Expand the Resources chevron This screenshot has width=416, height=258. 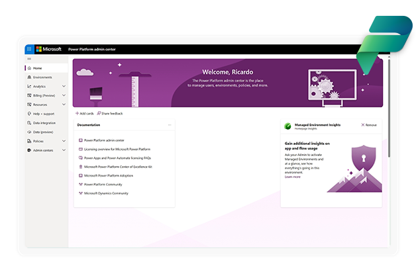click(x=64, y=105)
